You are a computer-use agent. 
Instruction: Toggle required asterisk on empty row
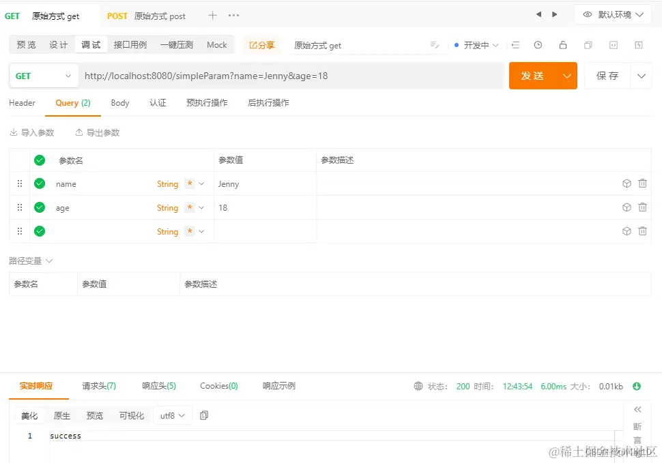190,231
